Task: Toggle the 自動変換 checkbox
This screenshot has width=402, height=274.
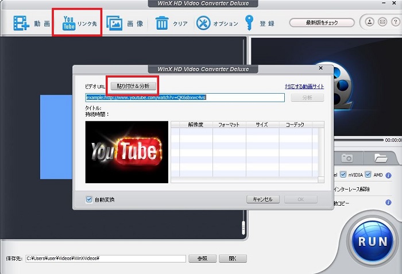Action: pos(89,199)
